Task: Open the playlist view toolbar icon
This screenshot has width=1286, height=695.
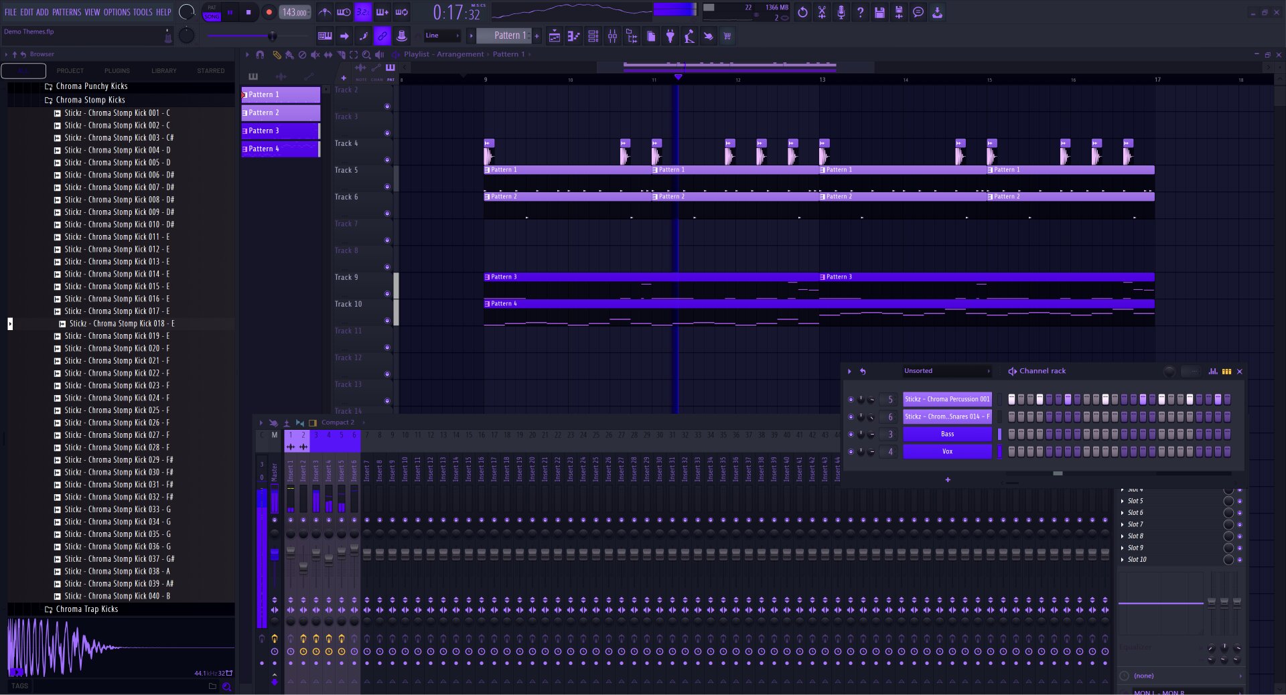Action: click(555, 36)
